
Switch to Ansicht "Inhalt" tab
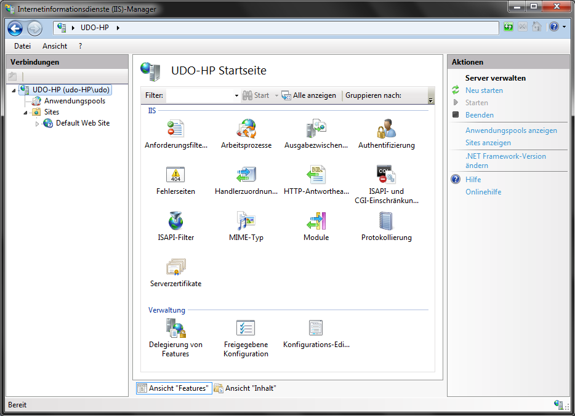tap(245, 388)
